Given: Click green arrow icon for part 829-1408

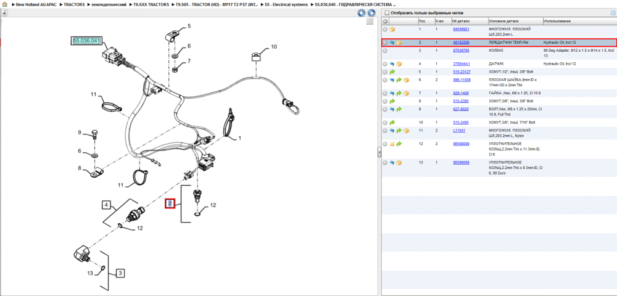Looking at the screenshot, I should pos(399,93).
